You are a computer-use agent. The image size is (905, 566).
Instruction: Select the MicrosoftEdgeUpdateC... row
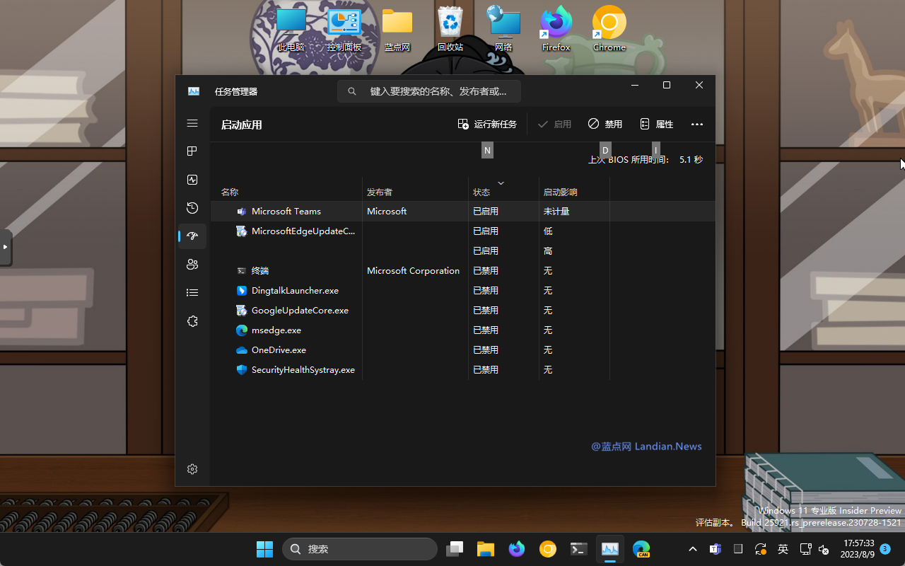point(463,231)
